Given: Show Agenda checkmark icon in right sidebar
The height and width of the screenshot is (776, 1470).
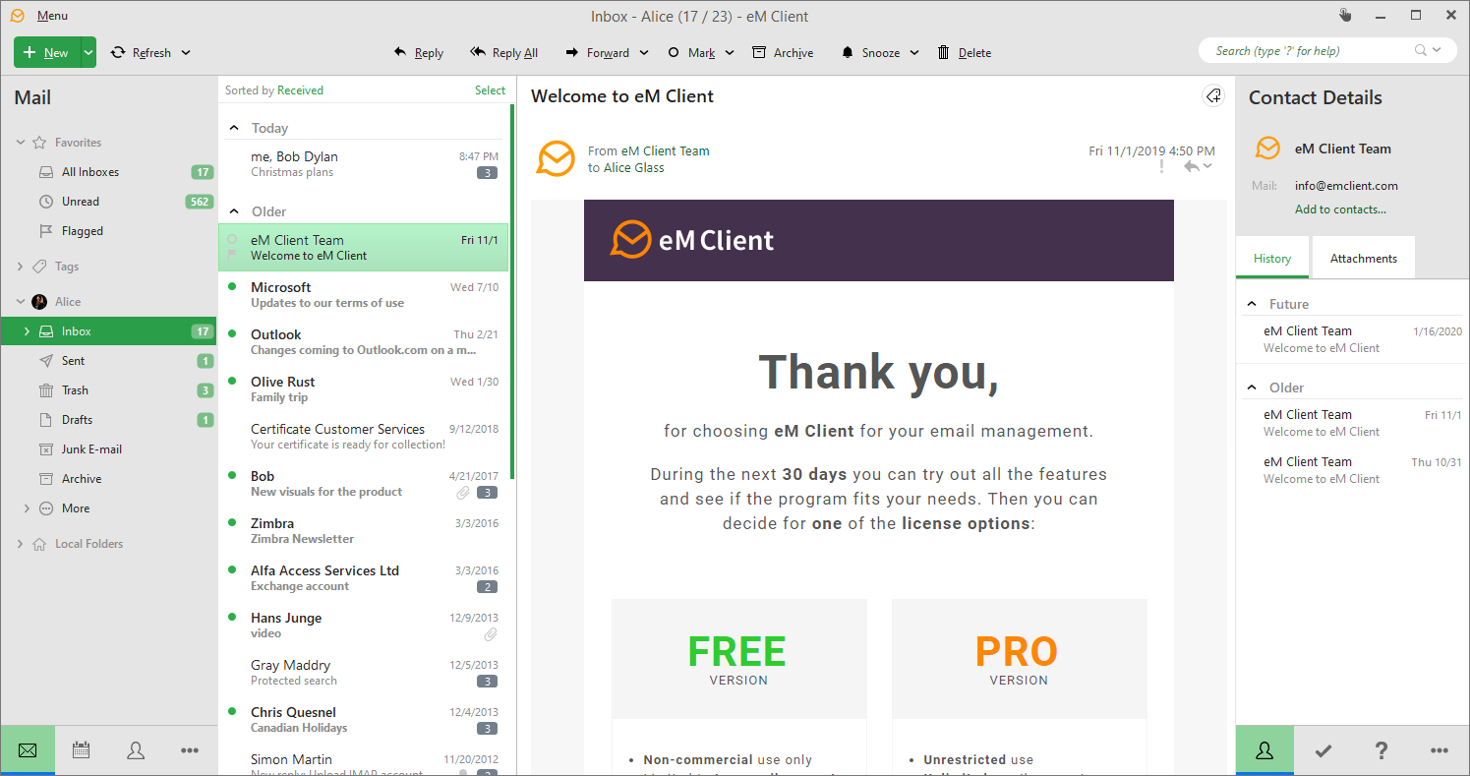Looking at the screenshot, I should pyautogui.click(x=1323, y=751).
